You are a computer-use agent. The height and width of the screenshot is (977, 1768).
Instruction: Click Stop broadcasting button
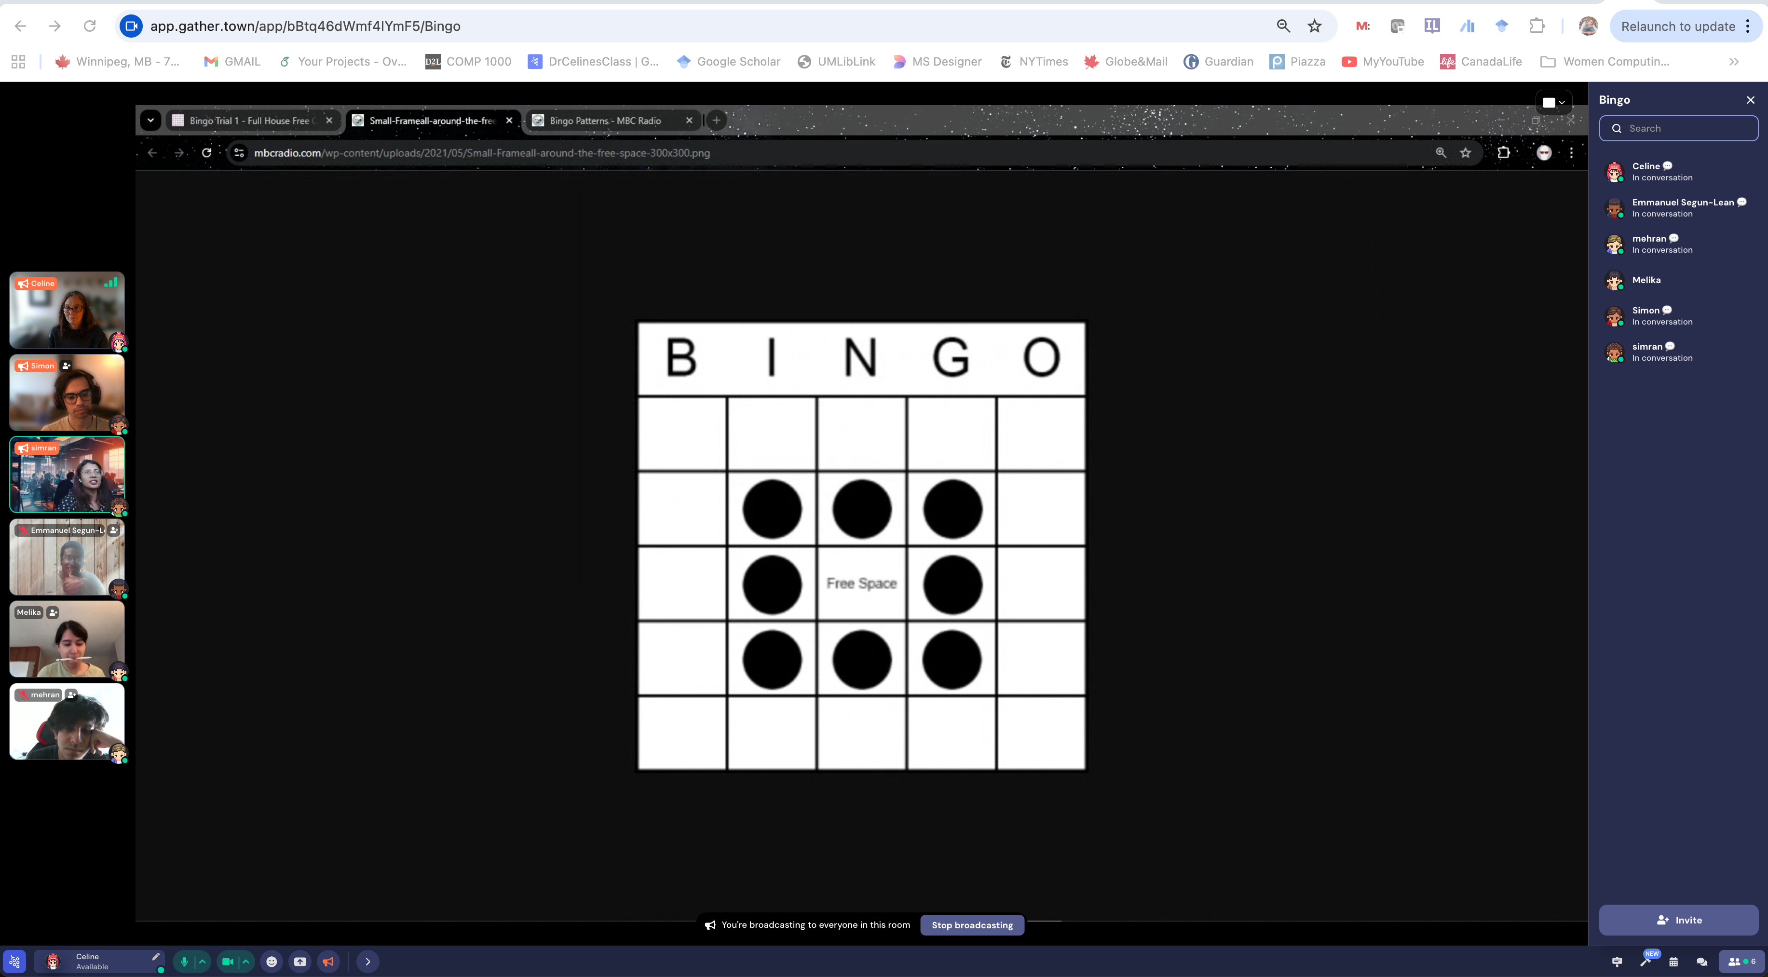pos(972,925)
